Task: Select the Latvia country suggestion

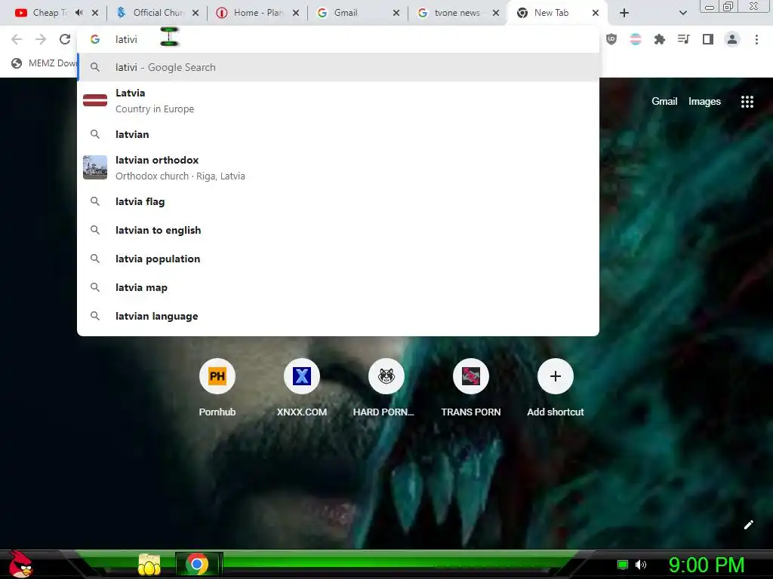Action: point(338,100)
